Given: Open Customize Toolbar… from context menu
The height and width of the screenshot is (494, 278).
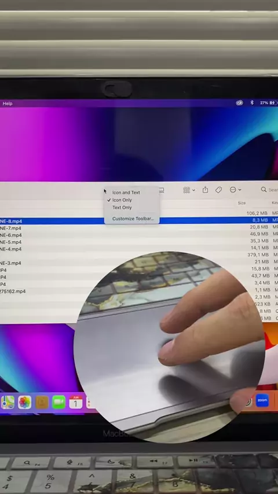Looking at the screenshot, I should (133, 219).
